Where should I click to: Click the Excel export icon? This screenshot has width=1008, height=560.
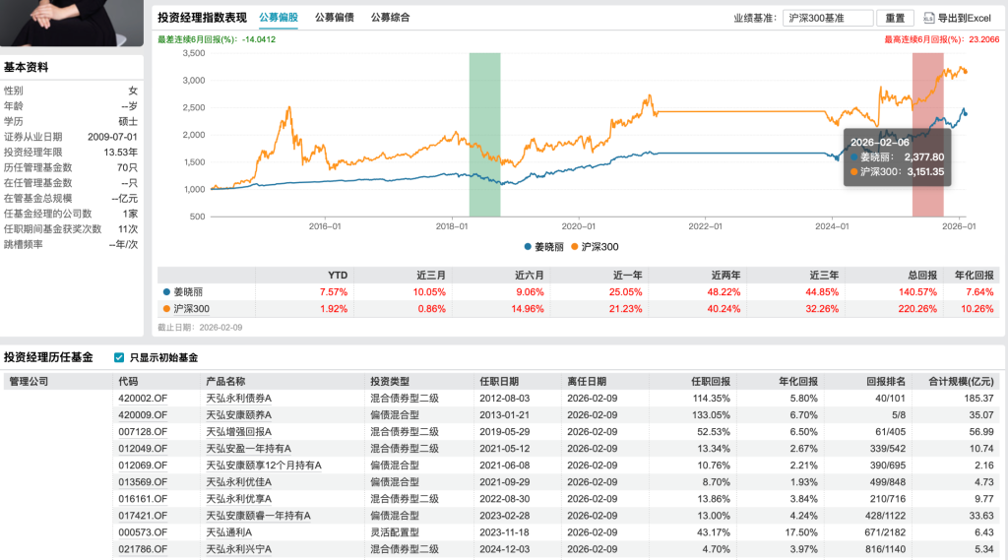[929, 18]
